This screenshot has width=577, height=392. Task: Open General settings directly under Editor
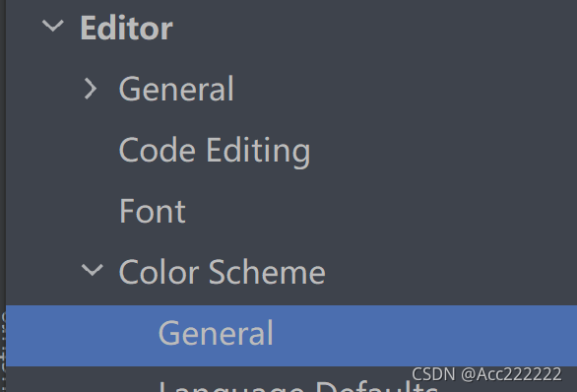click(176, 89)
